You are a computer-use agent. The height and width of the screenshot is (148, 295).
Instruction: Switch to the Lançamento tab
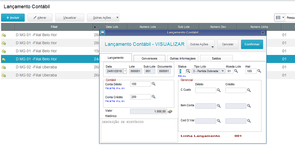(x=115, y=58)
